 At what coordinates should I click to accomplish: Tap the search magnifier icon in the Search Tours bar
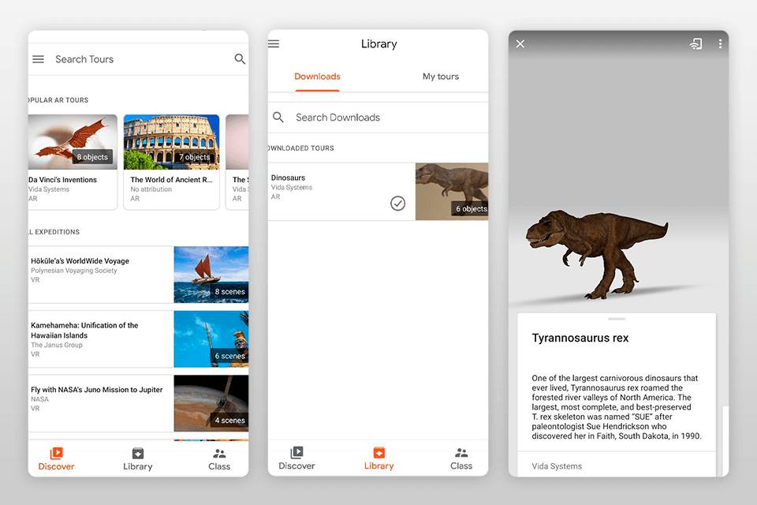[x=240, y=59]
